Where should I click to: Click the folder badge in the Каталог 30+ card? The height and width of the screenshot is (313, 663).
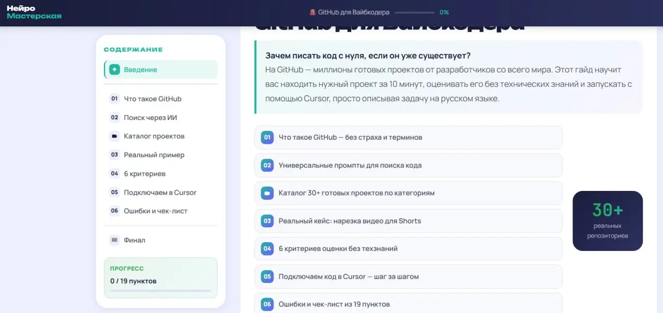(267, 193)
